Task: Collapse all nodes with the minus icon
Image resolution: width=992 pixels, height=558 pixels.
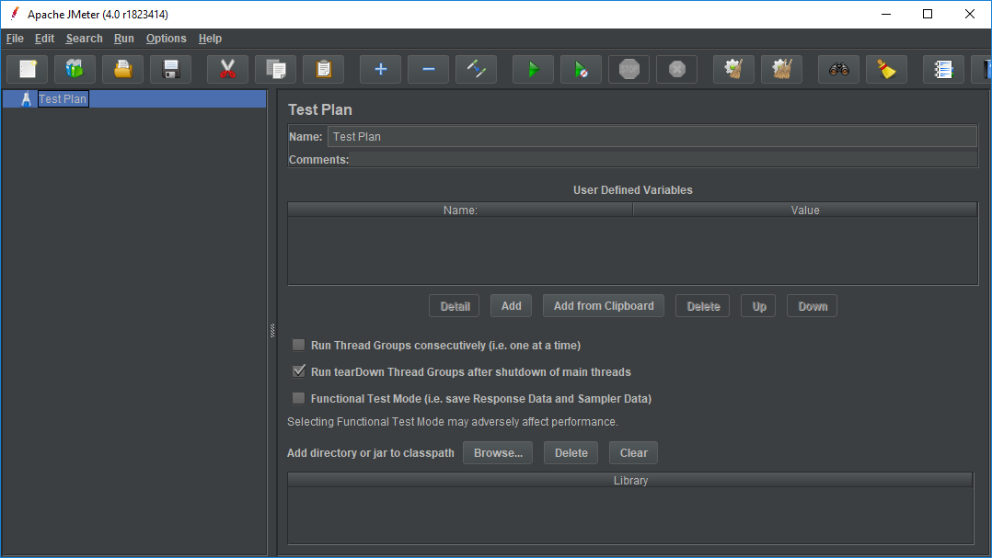Action: tap(428, 69)
